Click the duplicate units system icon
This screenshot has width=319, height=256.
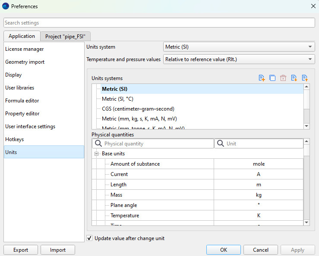click(272, 78)
